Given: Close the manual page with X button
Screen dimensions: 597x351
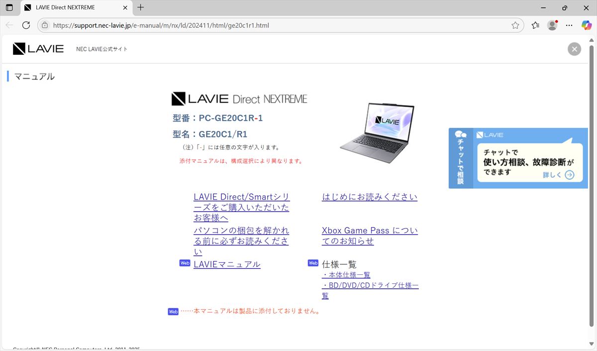Looking at the screenshot, I should [x=574, y=49].
